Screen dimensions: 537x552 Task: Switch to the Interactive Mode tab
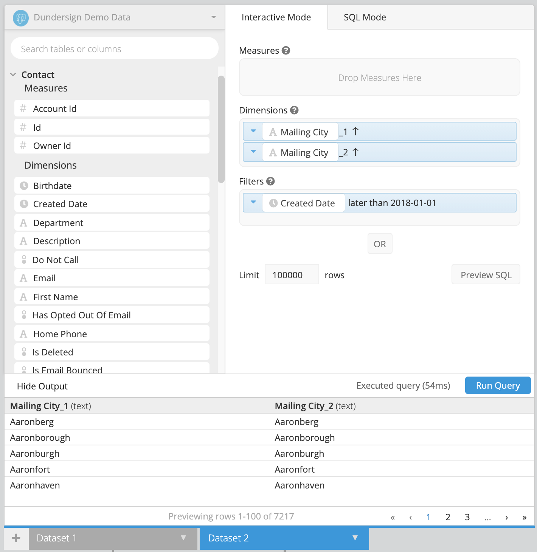pyautogui.click(x=276, y=17)
